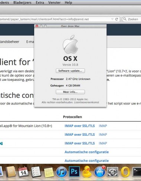Image resolution: width=141 pixels, height=181 pixels.
Task: Click the Software-update button
Action: [x=70, y=71]
